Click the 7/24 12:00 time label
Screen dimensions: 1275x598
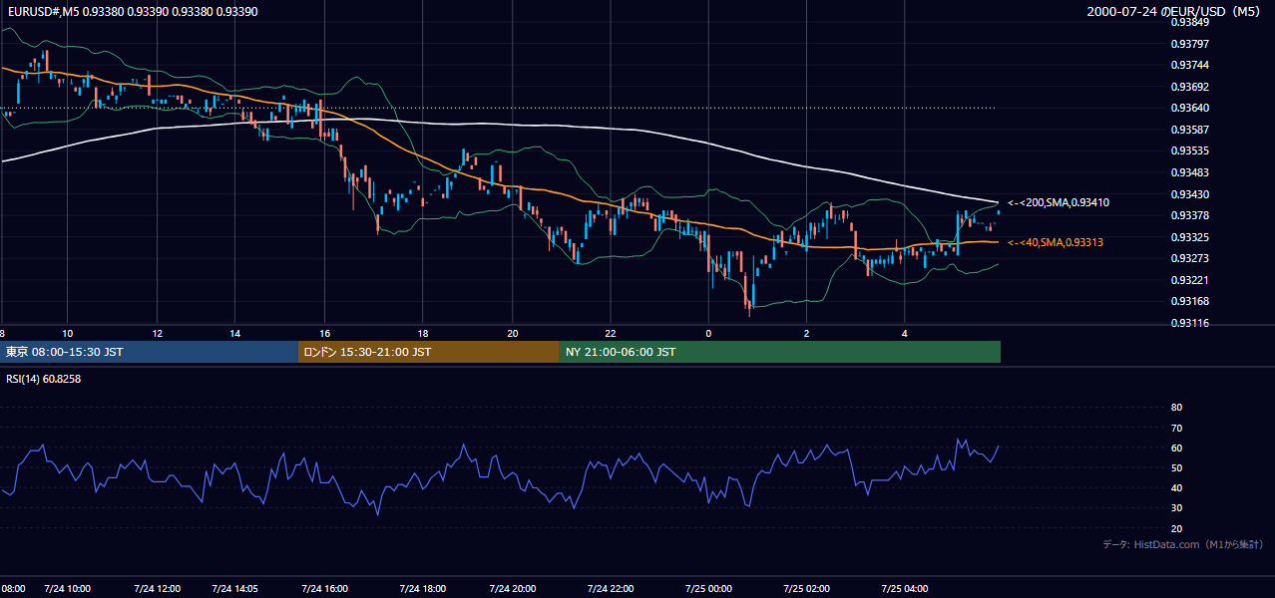(x=157, y=588)
